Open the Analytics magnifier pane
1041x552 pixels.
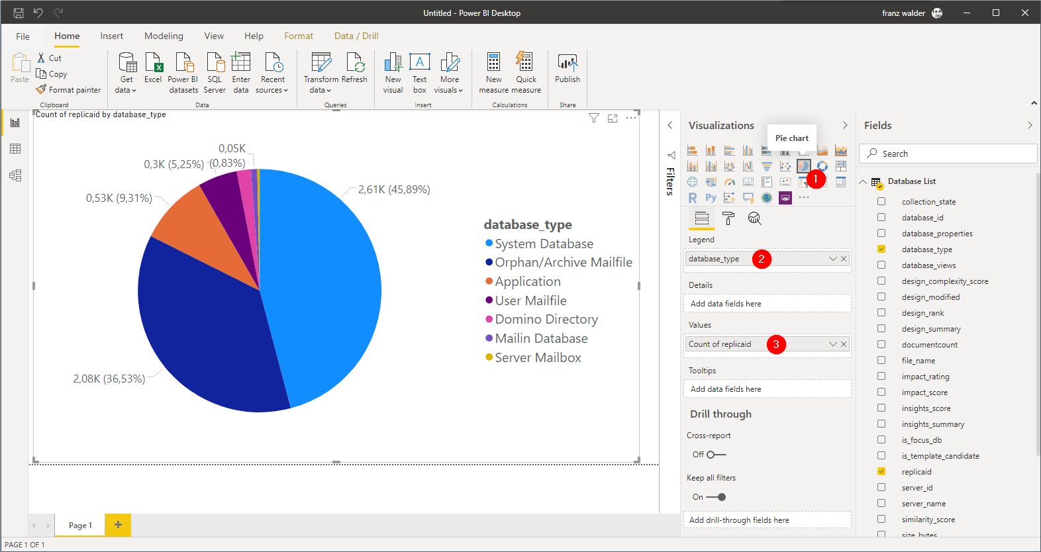pos(754,218)
